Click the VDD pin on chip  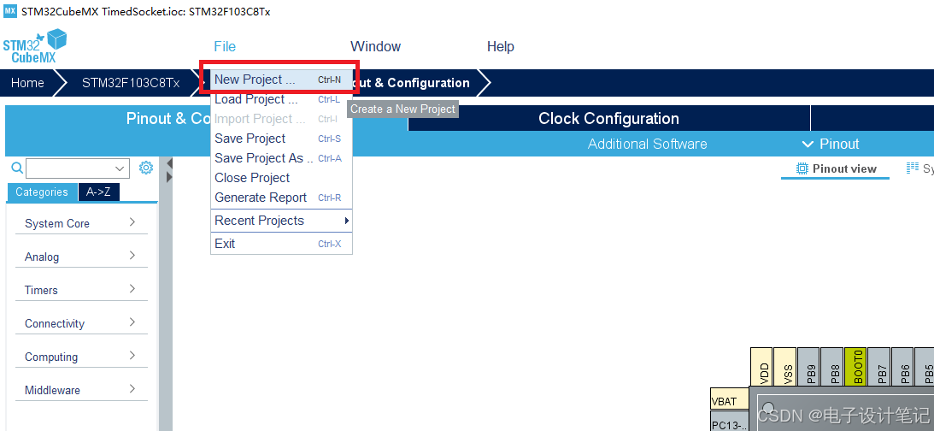(x=762, y=367)
